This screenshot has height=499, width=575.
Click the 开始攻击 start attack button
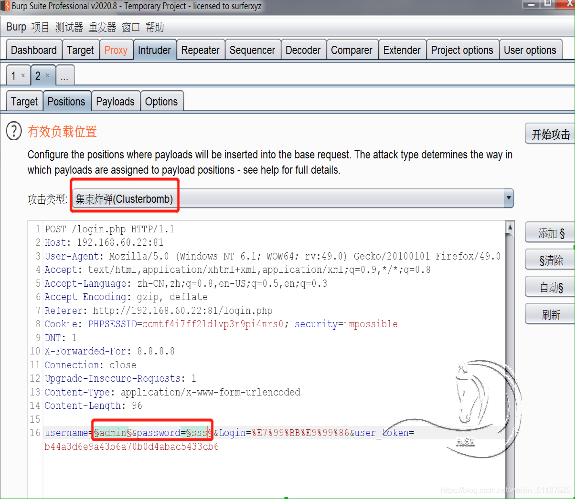551,134
